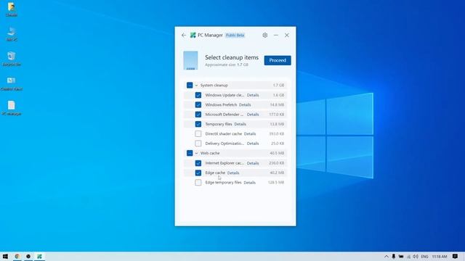Image resolution: width=465 pixels, height=261 pixels.
Task: Toggle the Web cache group checkbox
Action: pyautogui.click(x=190, y=153)
